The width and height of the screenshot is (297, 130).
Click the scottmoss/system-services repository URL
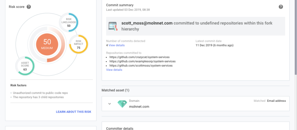click(x=141, y=66)
